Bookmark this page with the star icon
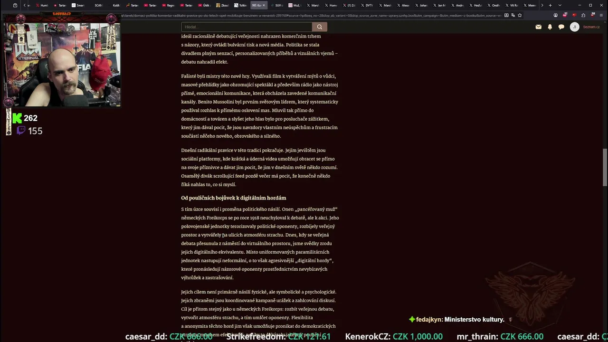Screen dimensions: 608x342 [520, 15]
